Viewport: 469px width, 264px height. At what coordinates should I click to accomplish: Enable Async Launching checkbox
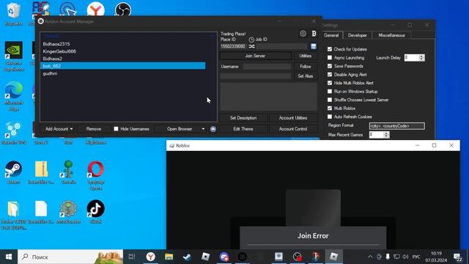pos(330,57)
